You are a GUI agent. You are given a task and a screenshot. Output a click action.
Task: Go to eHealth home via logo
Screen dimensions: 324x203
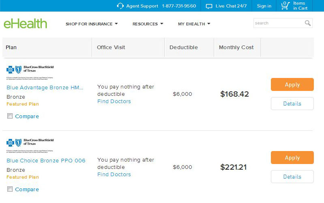[x=25, y=24]
